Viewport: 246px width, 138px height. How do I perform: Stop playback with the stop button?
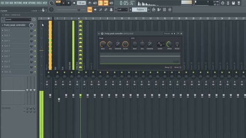(x=68, y=3)
